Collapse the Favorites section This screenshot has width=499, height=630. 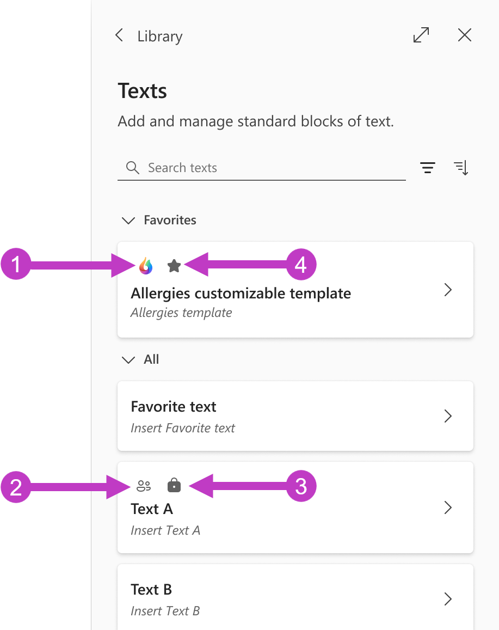click(x=128, y=221)
